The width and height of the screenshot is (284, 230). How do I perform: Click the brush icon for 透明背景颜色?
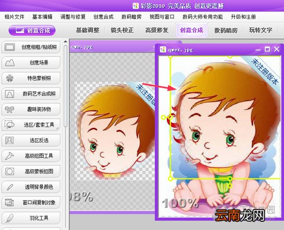(x=10, y=187)
